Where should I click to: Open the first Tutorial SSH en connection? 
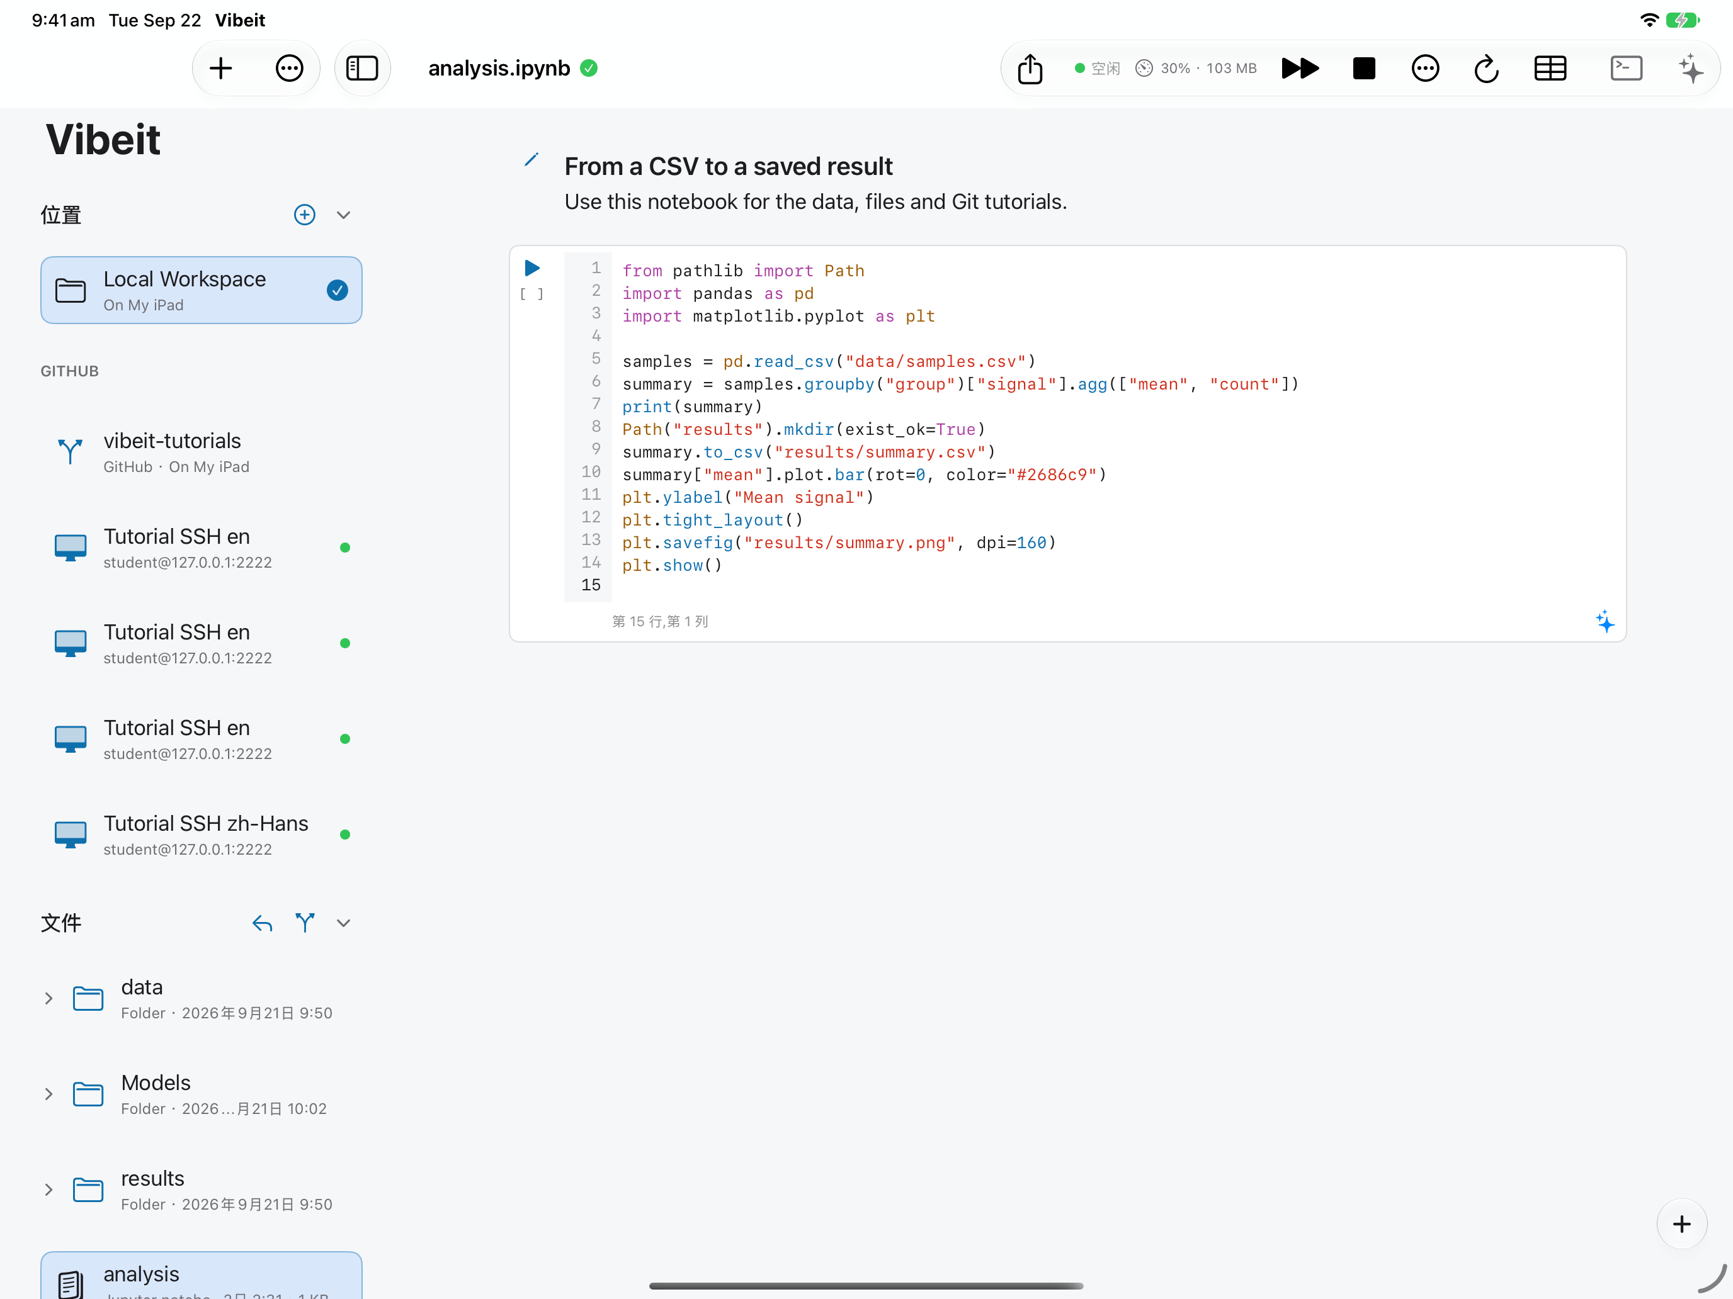click(202, 548)
